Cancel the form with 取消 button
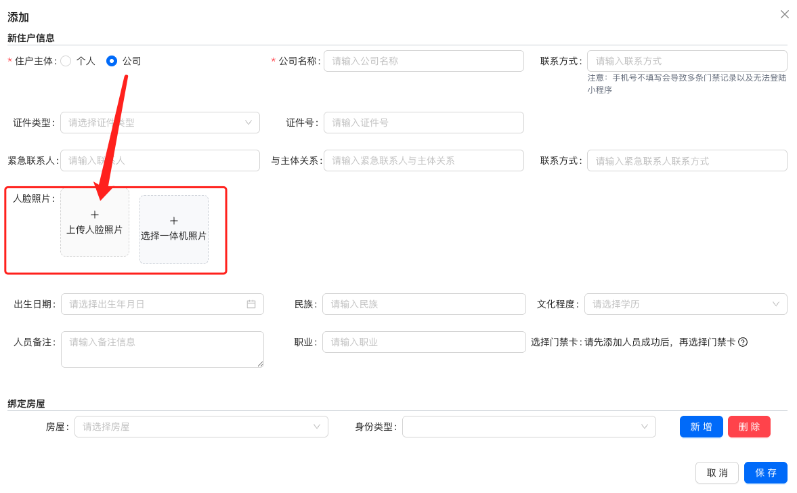This screenshot has width=797, height=493. 717,473
